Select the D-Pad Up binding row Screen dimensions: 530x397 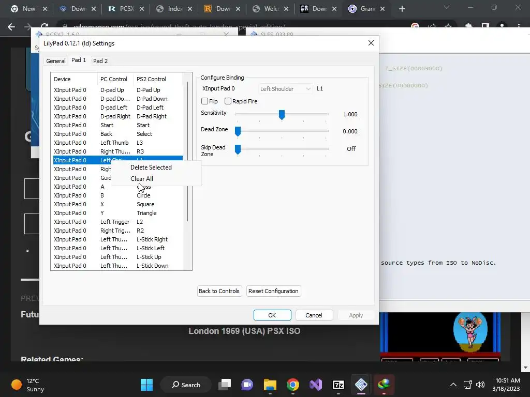117,90
